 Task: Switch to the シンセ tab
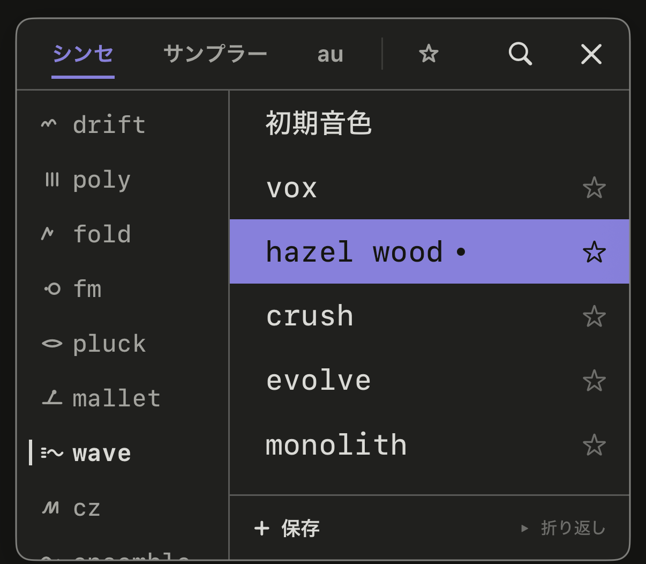click(x=83, y=54)
